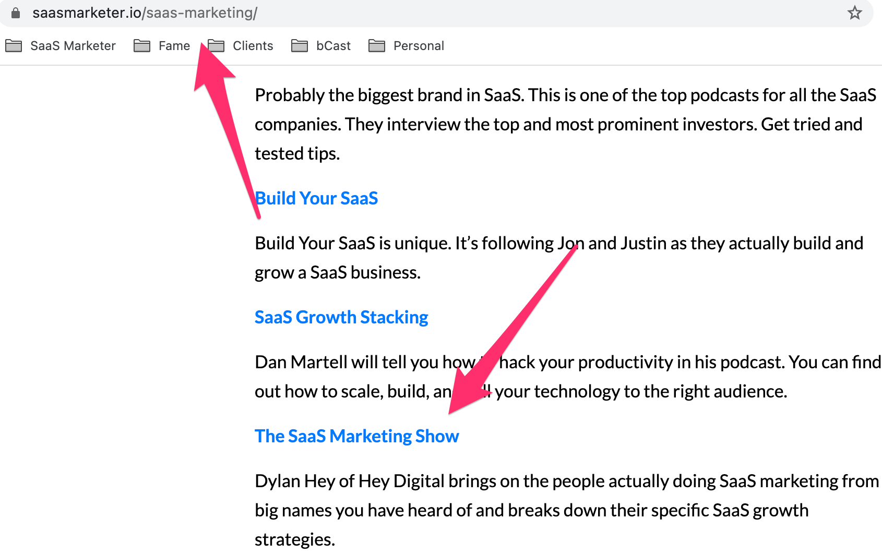The image size is (882, 555).
Task: Click the lock icon in the address bar
Action: [16, 13]
